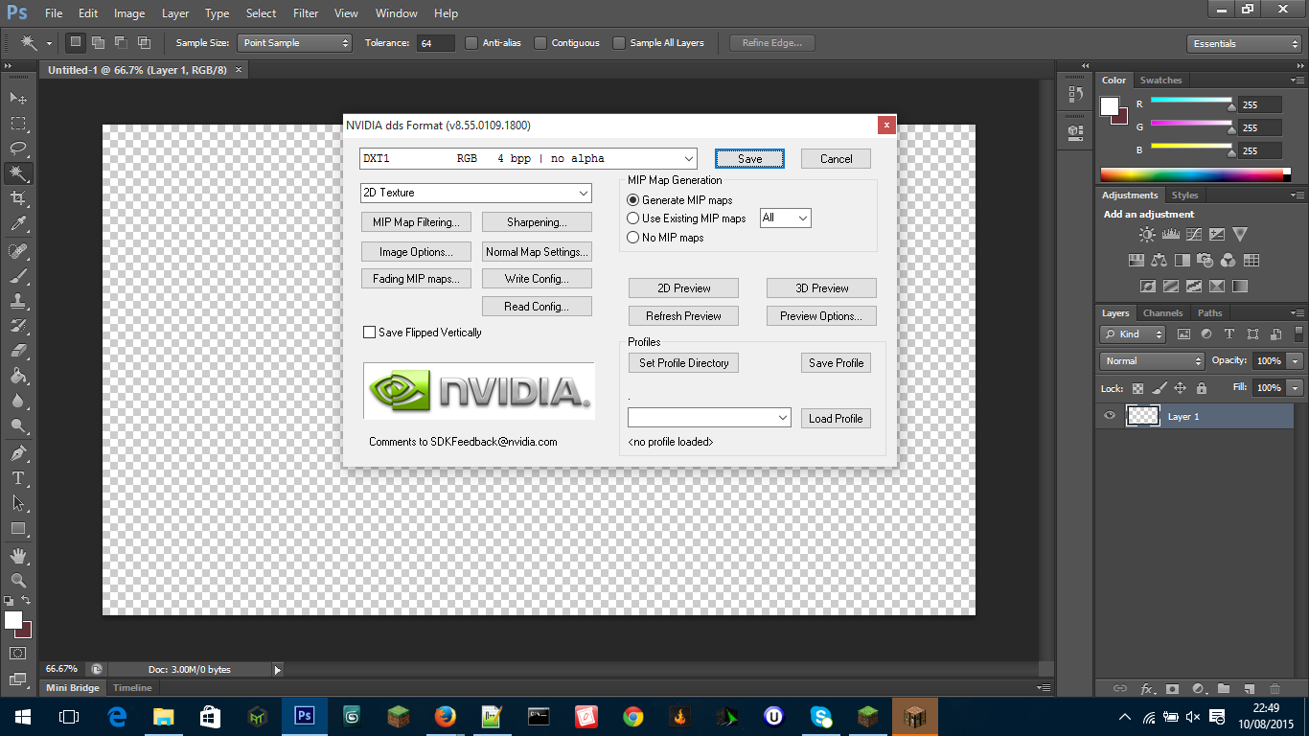This screenshot has height=736, width=1309.
Task: Select the Rectangular Marquee tool
Action: (x=17, y=124)
